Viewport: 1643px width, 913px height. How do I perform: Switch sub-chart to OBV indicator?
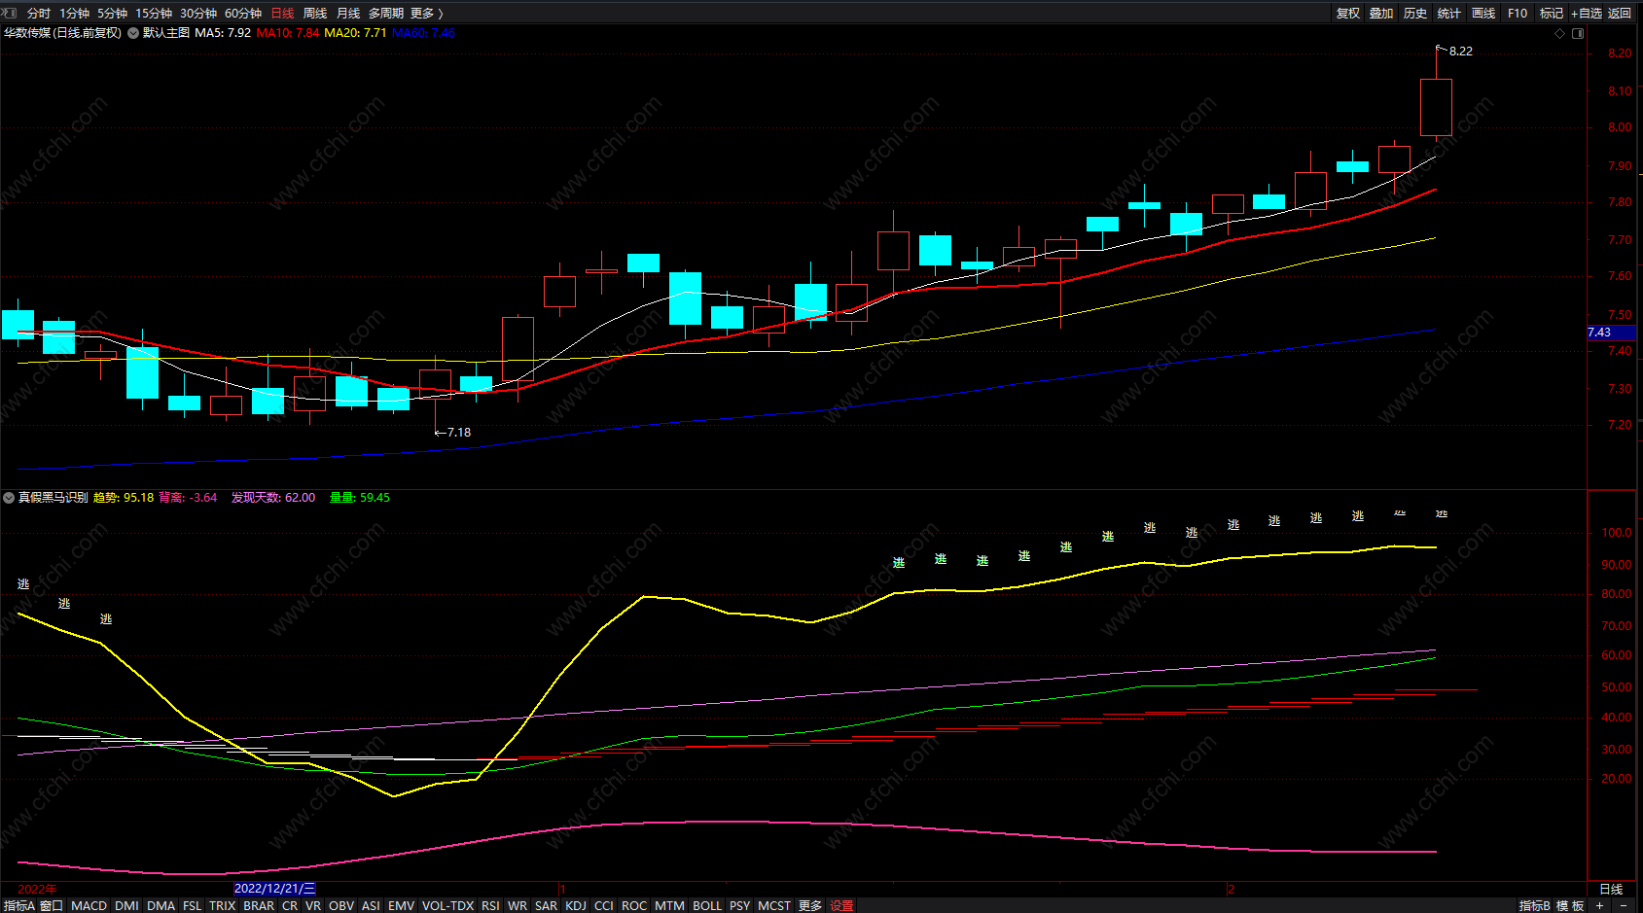[341, 905]
